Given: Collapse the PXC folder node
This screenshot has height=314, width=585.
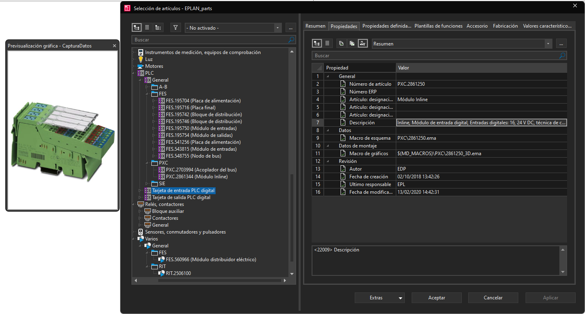Looking at the screenshot, I should click(x=147, y=163).
